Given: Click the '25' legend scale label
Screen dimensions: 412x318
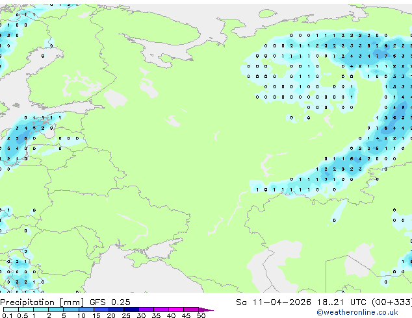Looking at the screenshot, I should (x=126, y=315).
